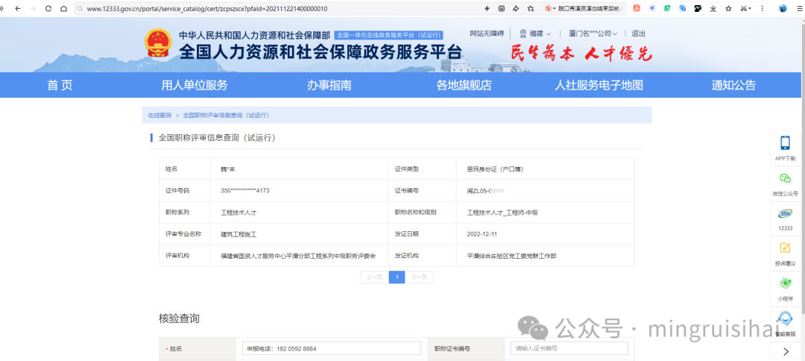Expand the 福建 region dropdown
This screenshot has height=361, width=805.
point(535,34)
